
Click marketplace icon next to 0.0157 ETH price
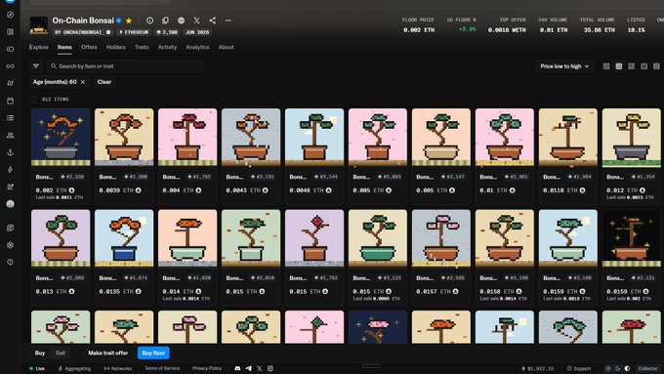[x=456, y=291]
